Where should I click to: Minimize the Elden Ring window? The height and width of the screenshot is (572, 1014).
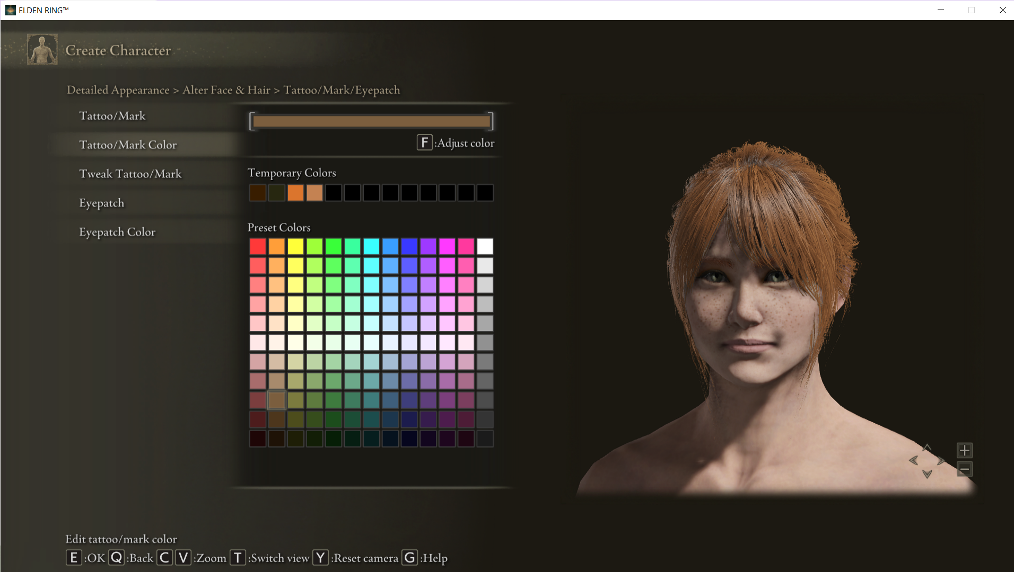tap(941, 10)
